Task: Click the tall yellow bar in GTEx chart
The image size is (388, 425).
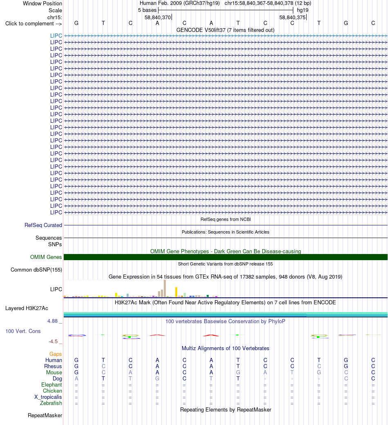Action: (176, 292)
